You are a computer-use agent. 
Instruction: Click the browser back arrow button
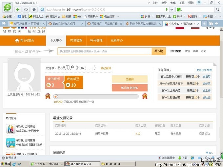(18, 9)
